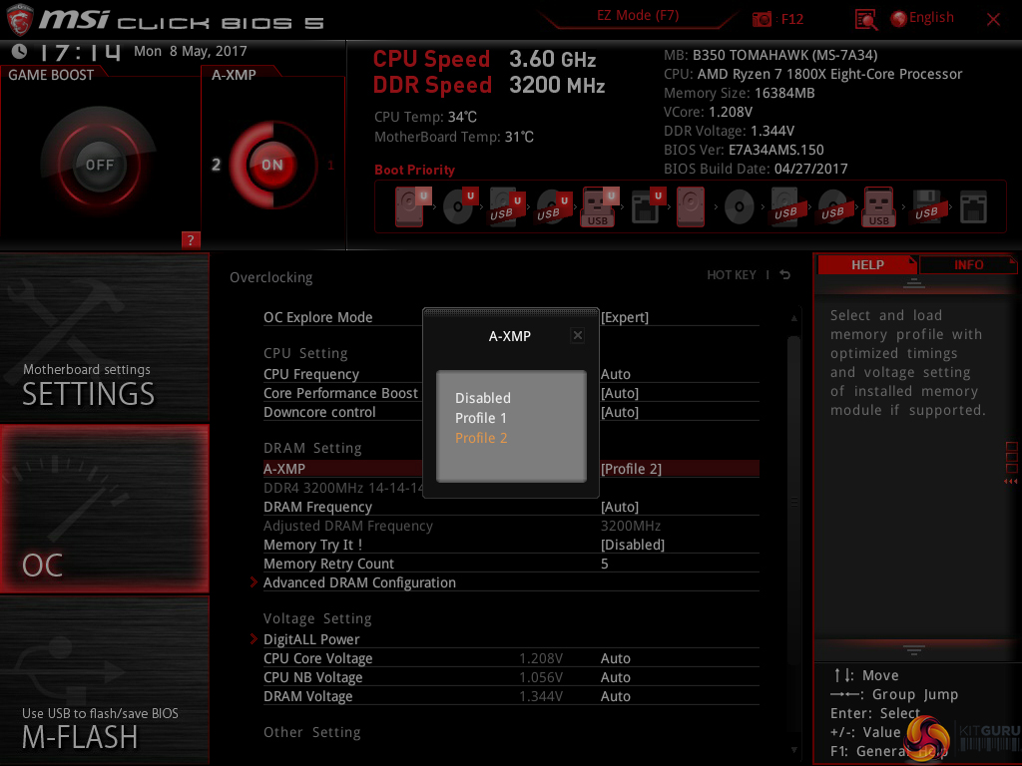Open the SETTINGS motherboard section
This screenshot has height=766, width=1022.
tap(104, 337)
